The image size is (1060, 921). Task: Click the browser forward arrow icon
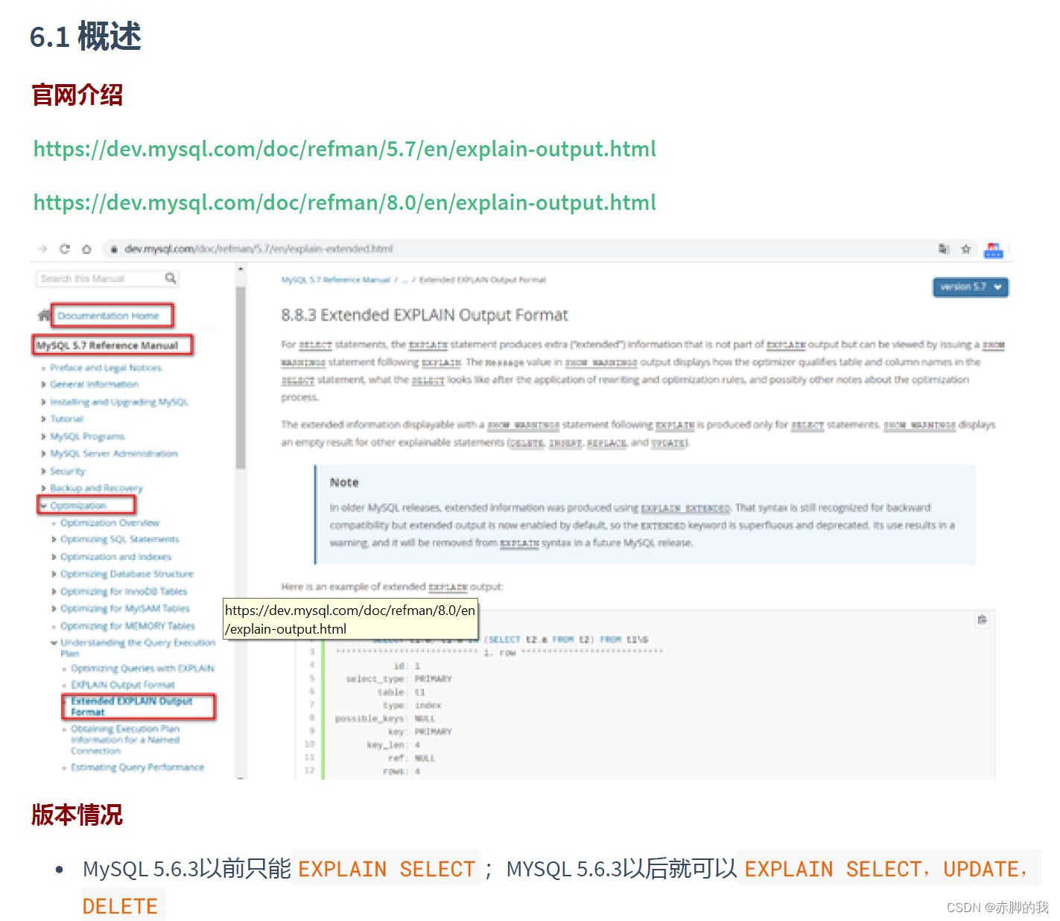pos(42,249)
